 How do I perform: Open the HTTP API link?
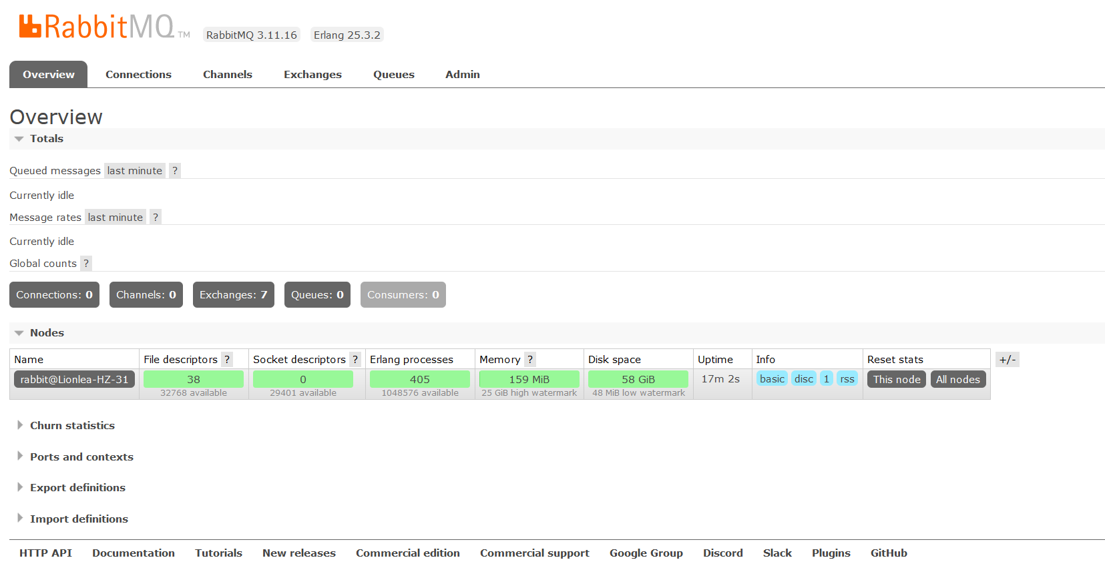point(46,553)
